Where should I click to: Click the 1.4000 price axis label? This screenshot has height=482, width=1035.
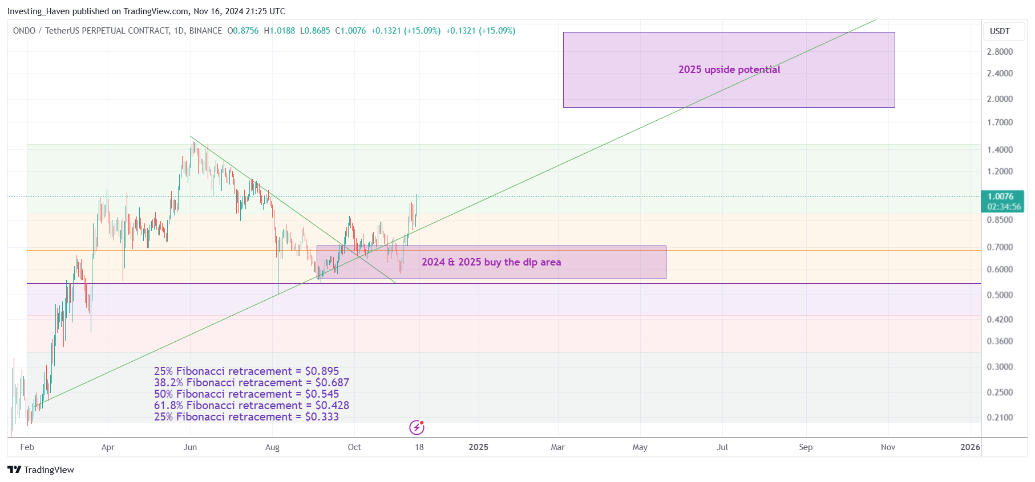[1000, 149]
